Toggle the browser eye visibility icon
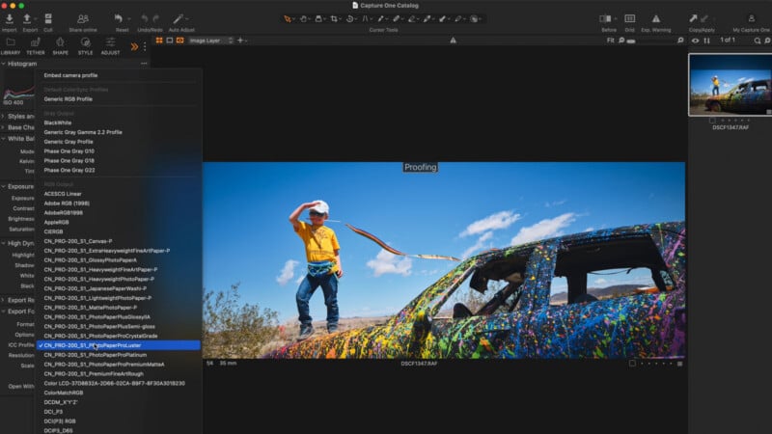 (695, 41)
